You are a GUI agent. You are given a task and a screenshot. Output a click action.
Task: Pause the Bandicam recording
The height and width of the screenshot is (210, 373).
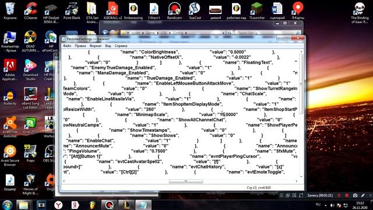[x=339, y=195]
